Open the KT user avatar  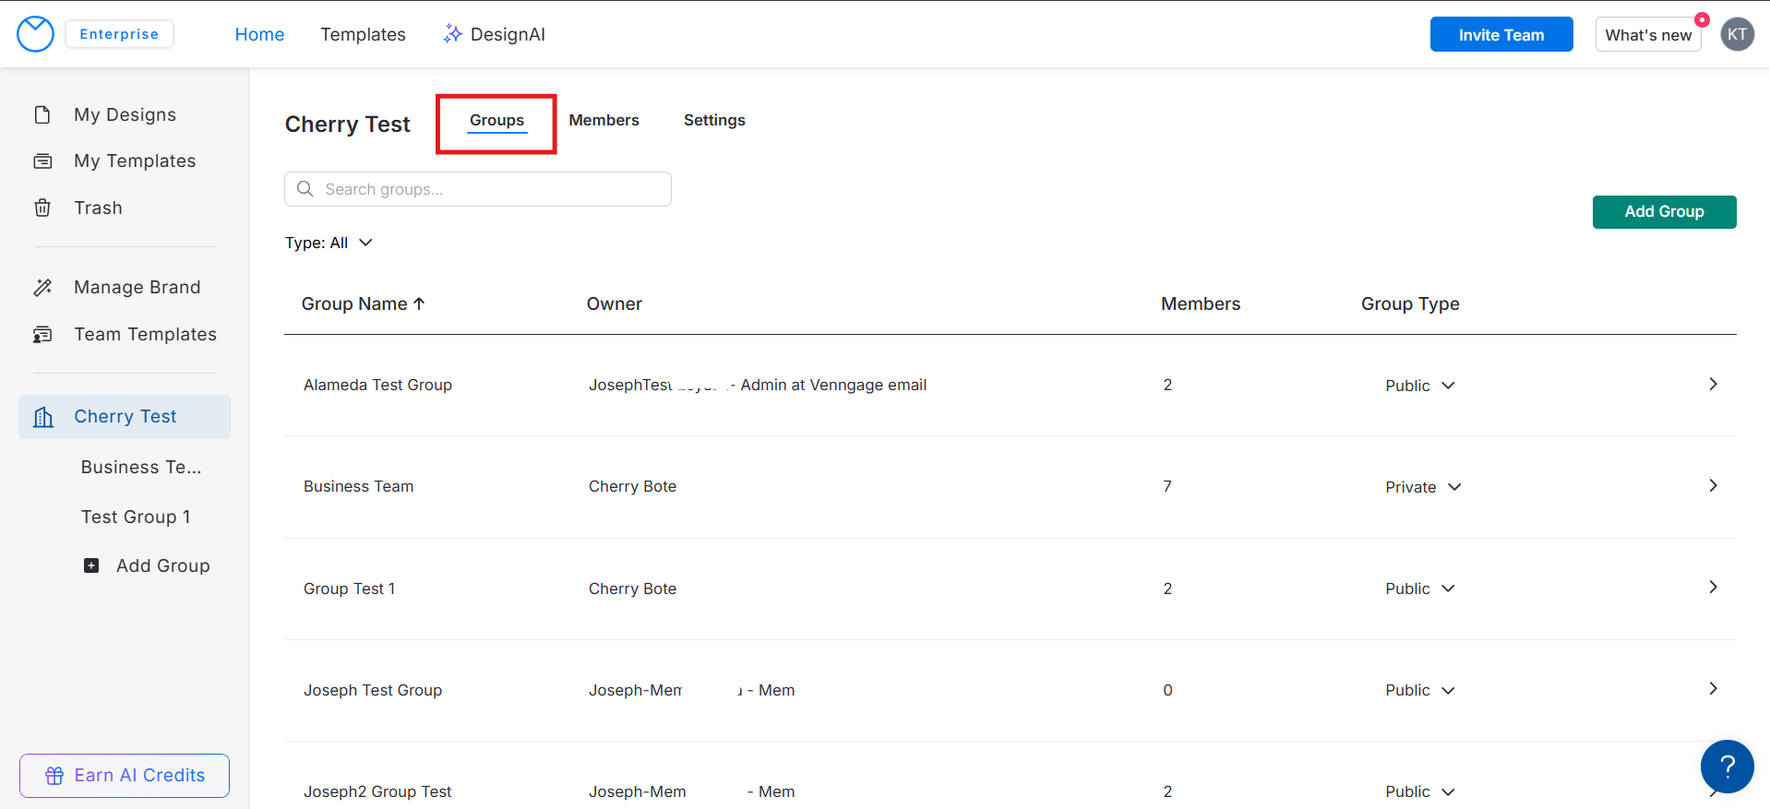coord(1737,35)
